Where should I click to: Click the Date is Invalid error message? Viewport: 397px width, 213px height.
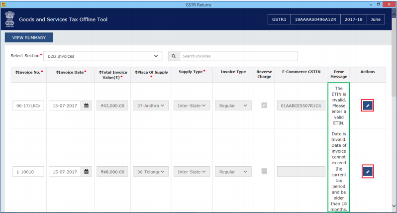339,172
